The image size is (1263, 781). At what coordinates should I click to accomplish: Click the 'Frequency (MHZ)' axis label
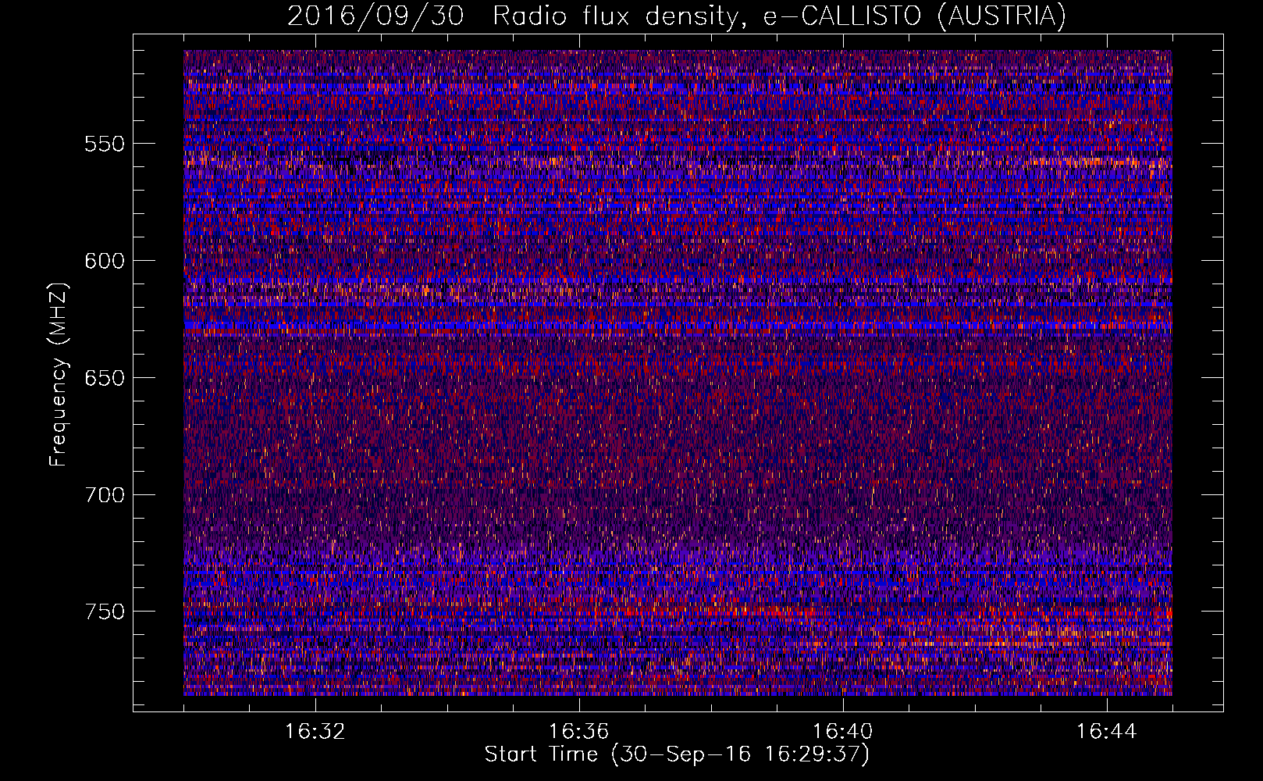click(x=59, y=375)
